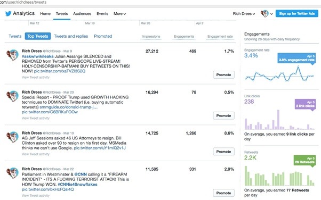Screen dimensions: 321x200
Task: Click the Engagement rate column header
Action: [x=220, y=36]
